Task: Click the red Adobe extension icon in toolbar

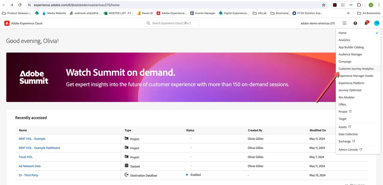Action: point(335,5)
